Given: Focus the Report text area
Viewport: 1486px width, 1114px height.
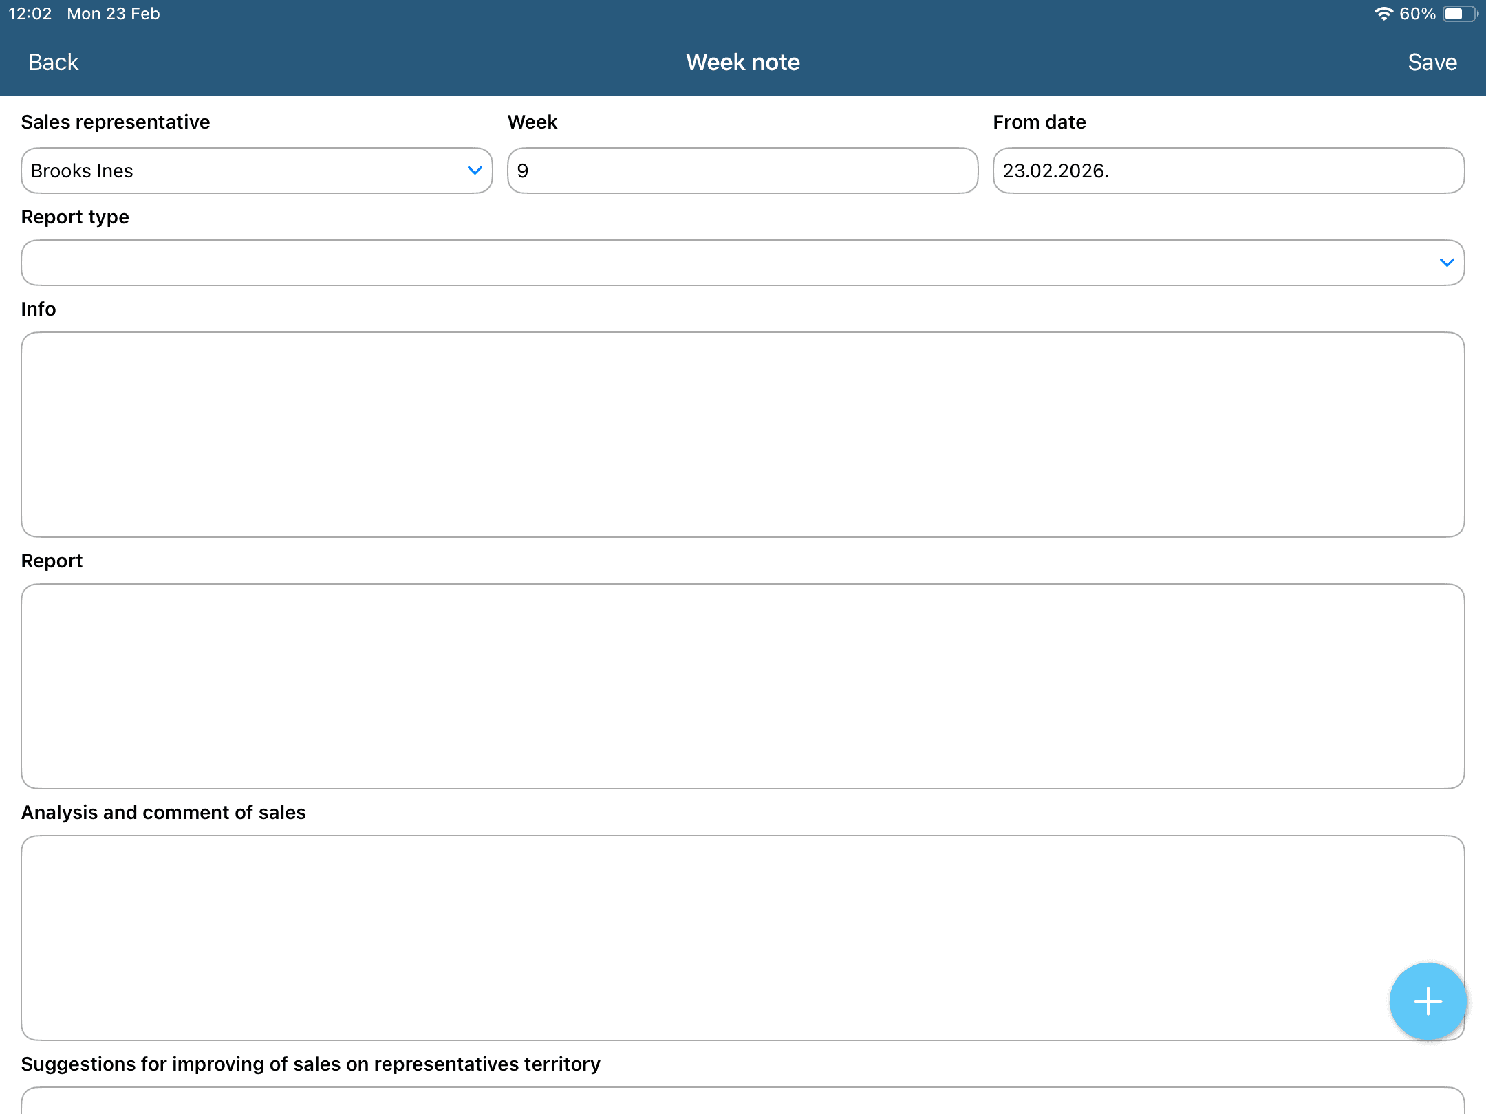Looking at the screenshot, I should (742, 686).
